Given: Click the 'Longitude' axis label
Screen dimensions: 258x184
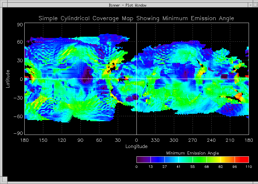Looking at the screenshot, I should point(136,146).
